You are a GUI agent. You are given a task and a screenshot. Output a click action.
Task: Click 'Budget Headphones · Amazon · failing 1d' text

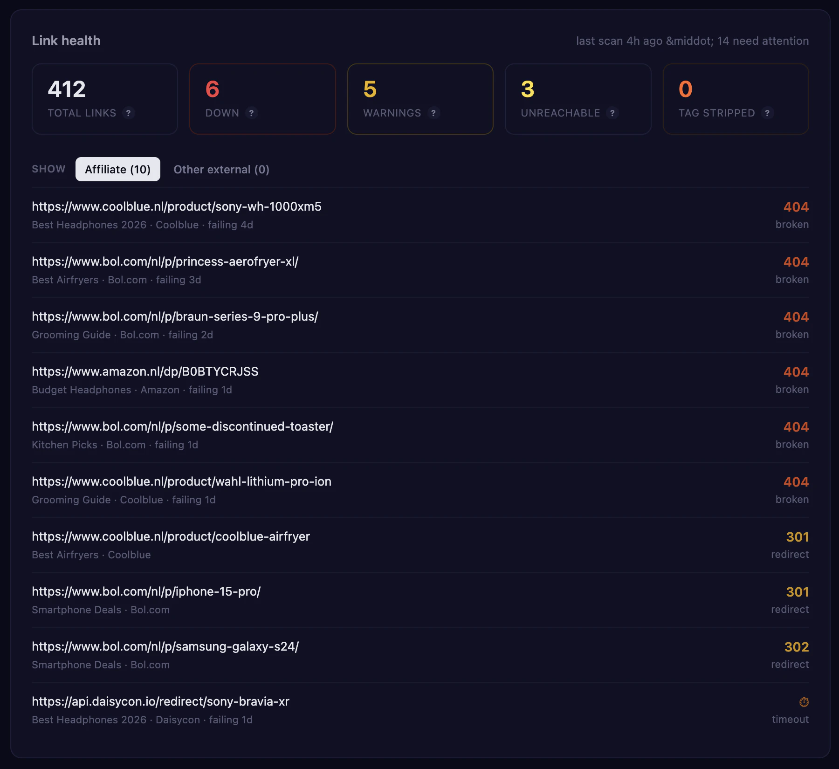[x=132, y=390]
